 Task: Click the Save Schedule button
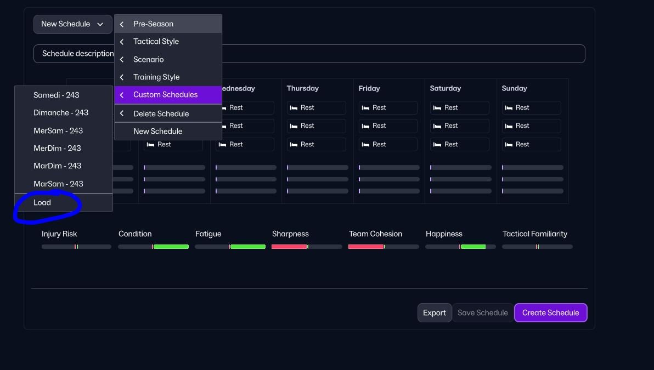tap(483, 313)
